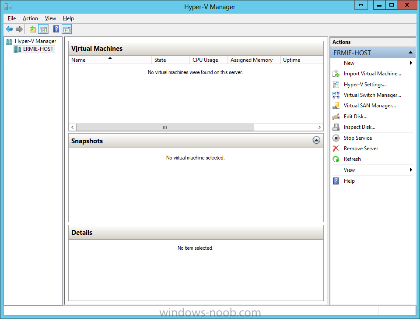Image resolution: width=420 pixels, height=319 pixels.
Task: Open Virtual SAN Manager... action
Action: 370,106
